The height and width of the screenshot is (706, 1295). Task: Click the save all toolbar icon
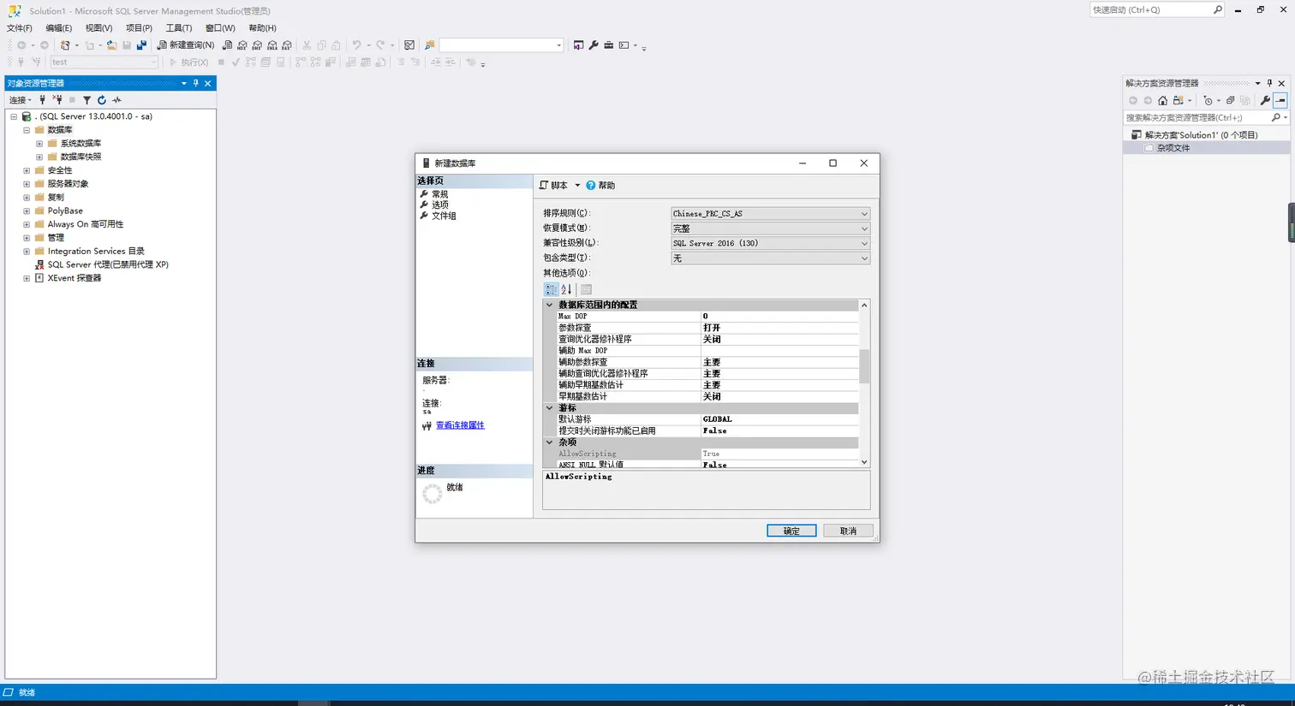141,45
